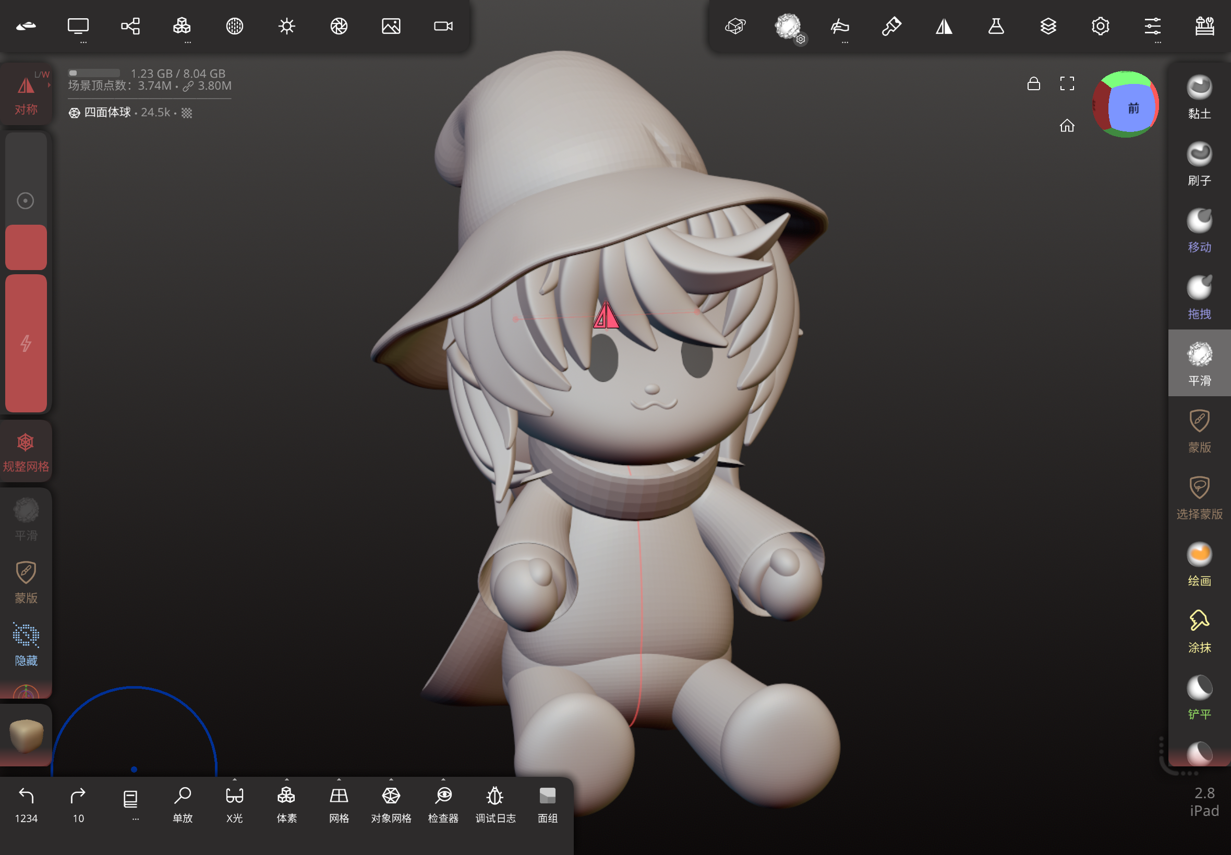
Task: Toggle 面组 face groups display
Action: click(x=548, y=804)
